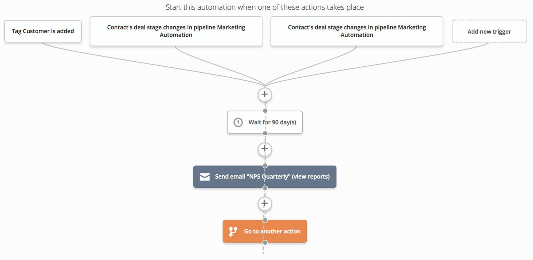Click the plus icon above the Wait step

pos(265,94)
